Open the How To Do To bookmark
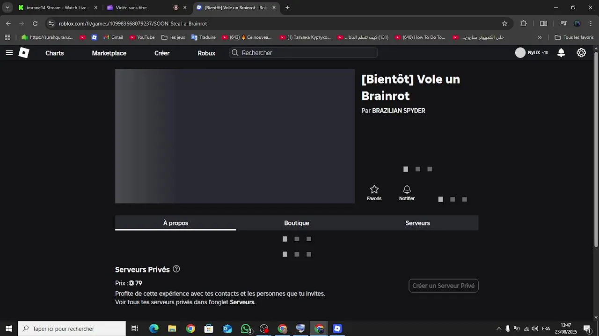Image resolution: width=599 pixels, height=336 pixels. [420, 37]
